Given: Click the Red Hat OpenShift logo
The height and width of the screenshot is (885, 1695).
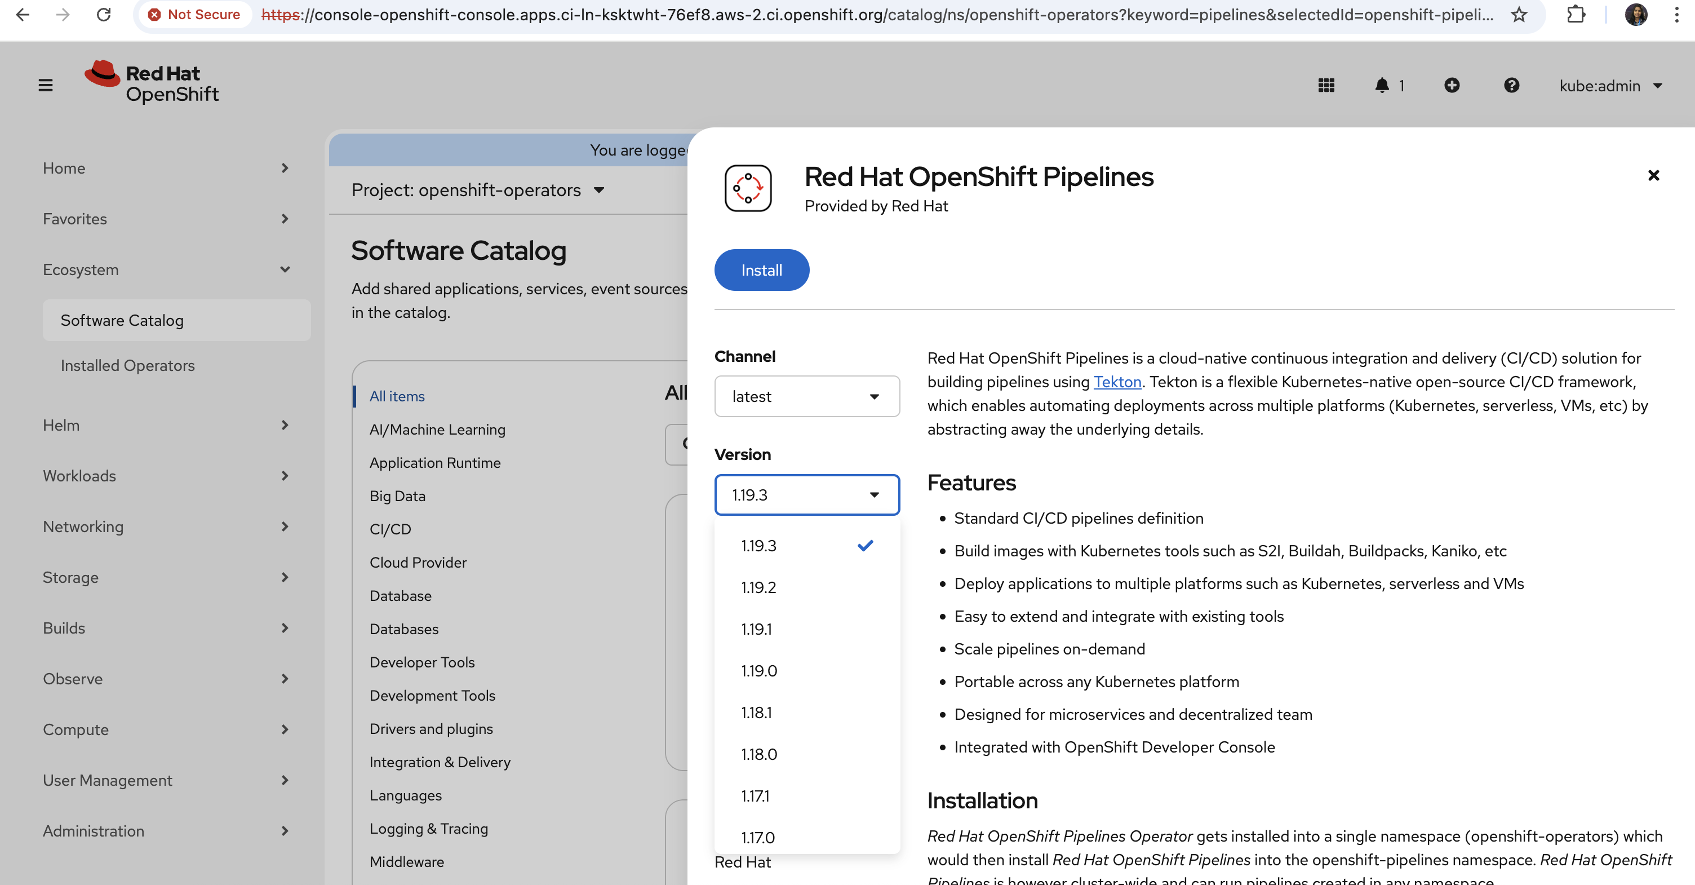Looking at the screenshot, I should [x=152, y=83].
